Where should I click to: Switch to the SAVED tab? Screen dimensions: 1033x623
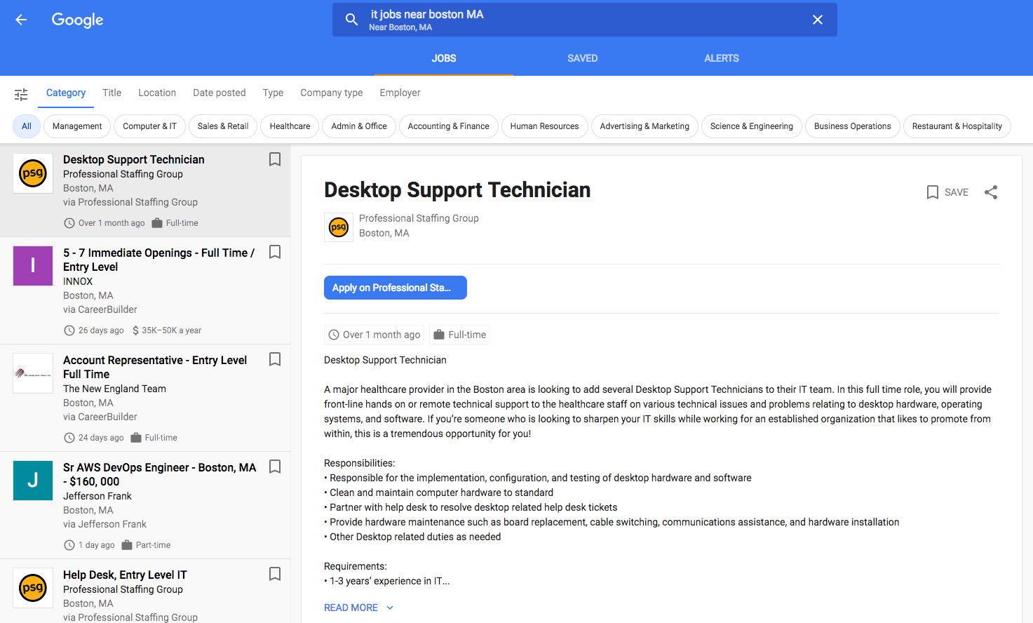pyautogui.click(x=582, y=58)
